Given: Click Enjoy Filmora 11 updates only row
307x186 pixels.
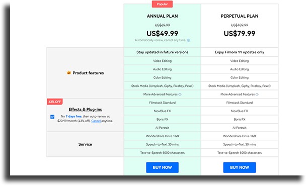Looking at the screenshot, I should [240, 52].
